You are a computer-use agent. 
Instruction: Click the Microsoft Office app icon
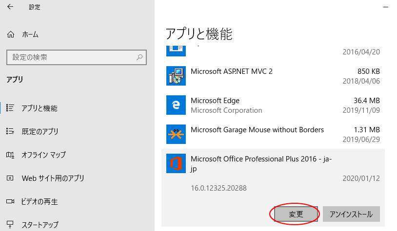pyautogui.click(x=176, y=163)
